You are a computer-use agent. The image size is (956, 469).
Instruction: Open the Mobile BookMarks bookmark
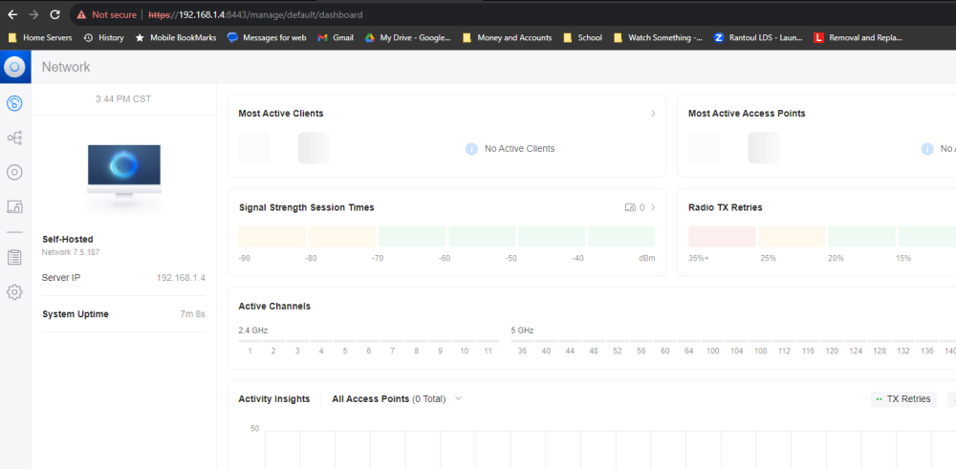coord(176,38)
